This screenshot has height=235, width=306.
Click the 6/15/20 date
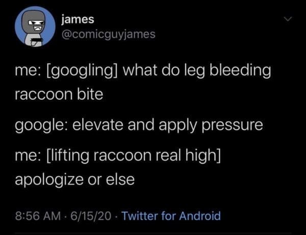click(x=80, y=216)
